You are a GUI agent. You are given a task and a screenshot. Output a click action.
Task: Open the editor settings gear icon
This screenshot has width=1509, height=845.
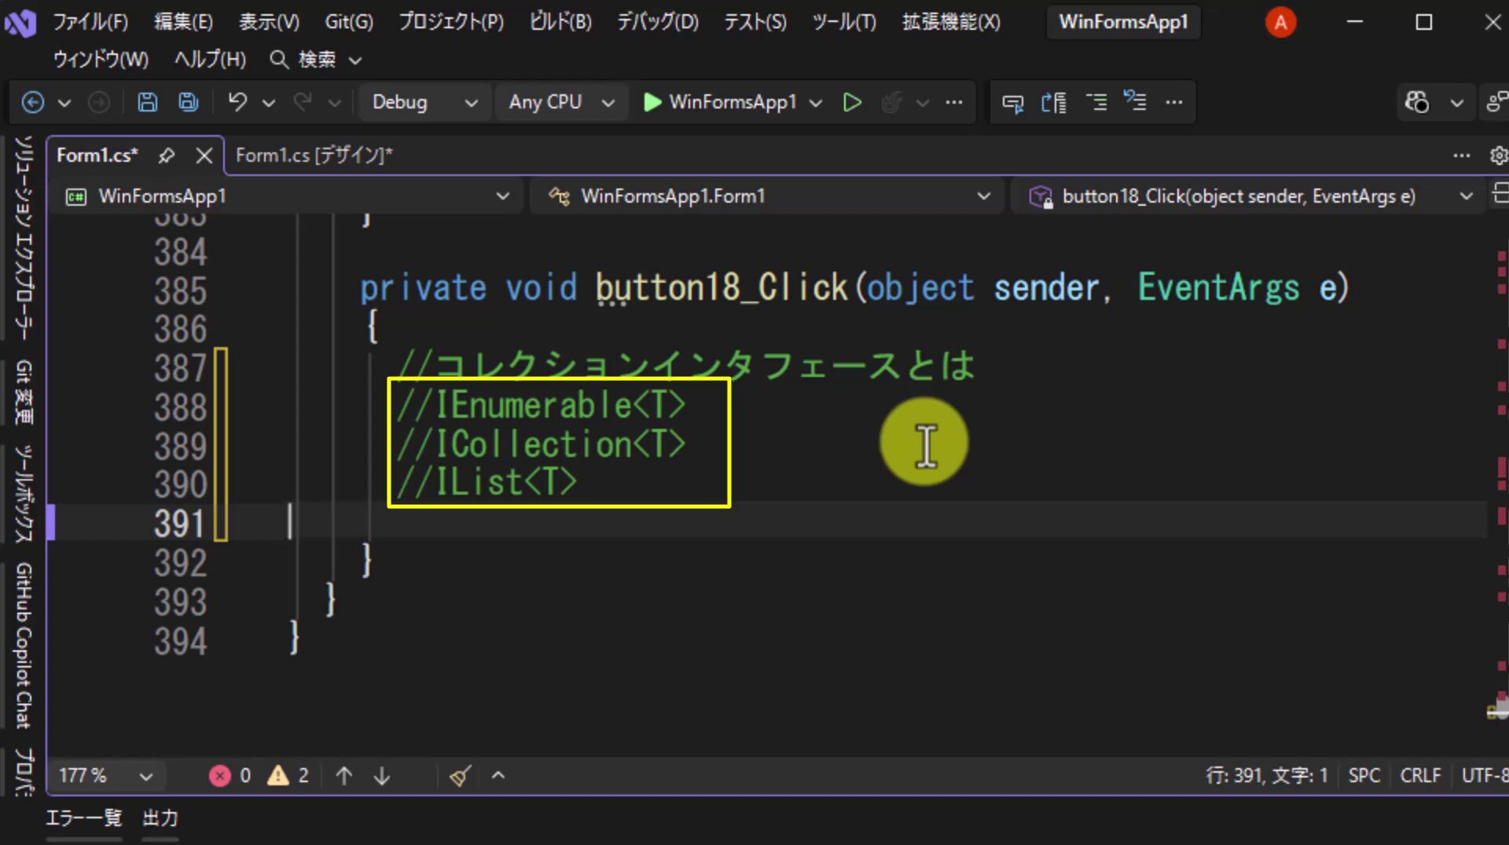[1499, 155]
